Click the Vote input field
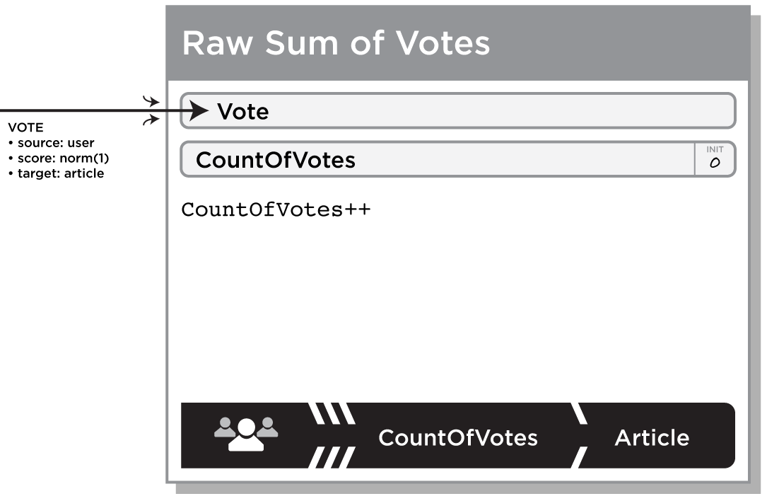Screen dimensions: 767x501 [458, 110]
